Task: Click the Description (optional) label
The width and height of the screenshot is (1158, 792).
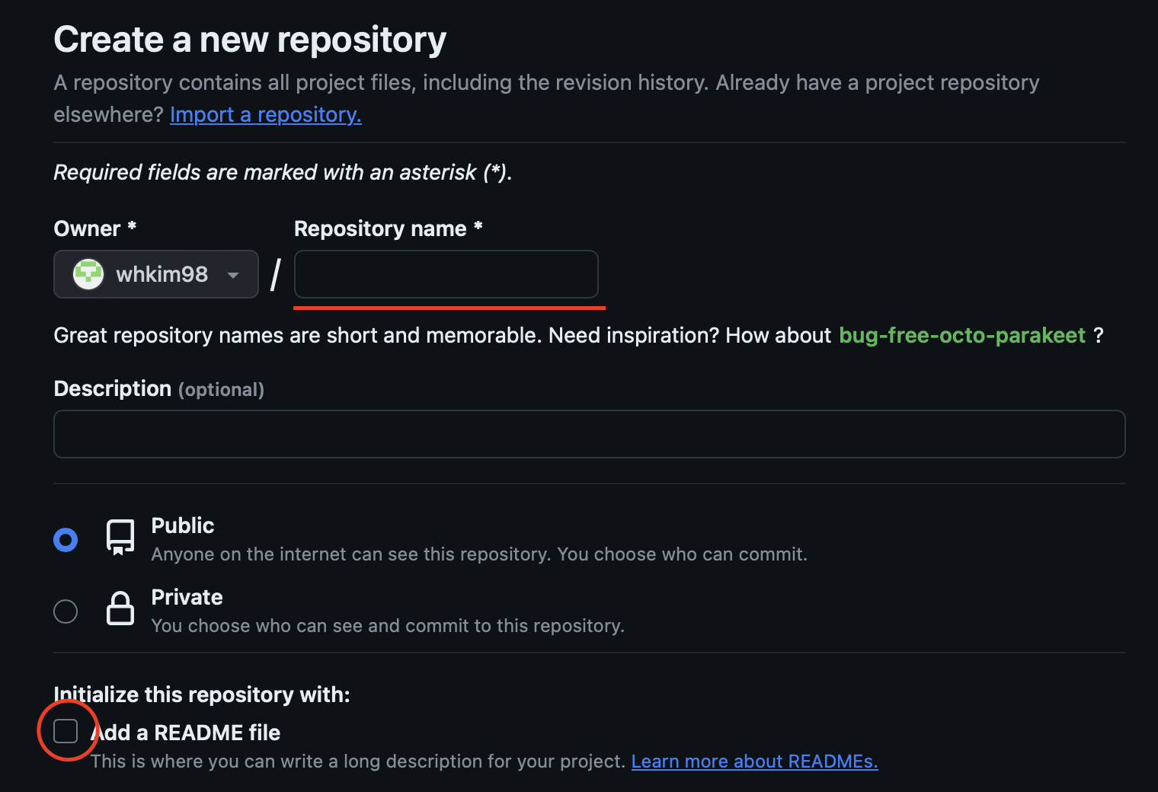Action: point(159,389)
